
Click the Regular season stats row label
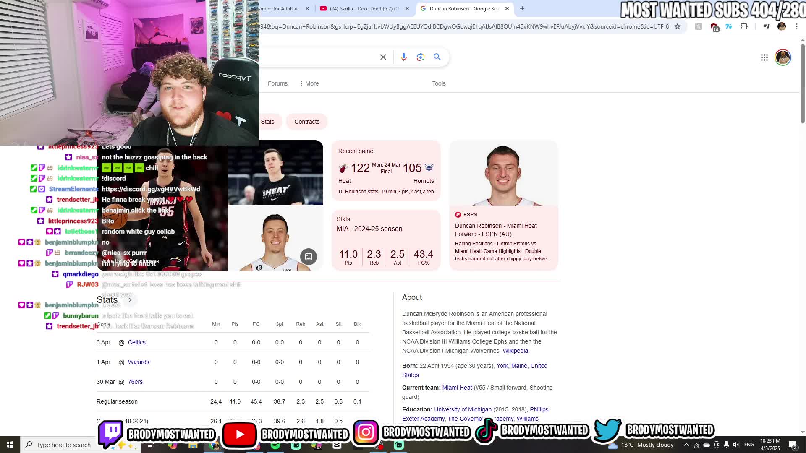117,401
